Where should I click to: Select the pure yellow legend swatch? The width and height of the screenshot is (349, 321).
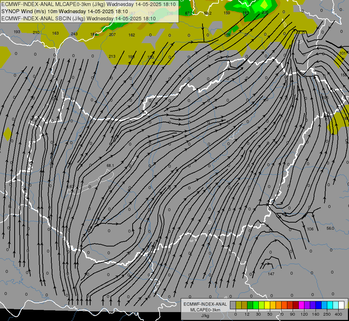[x=267, y=305]
